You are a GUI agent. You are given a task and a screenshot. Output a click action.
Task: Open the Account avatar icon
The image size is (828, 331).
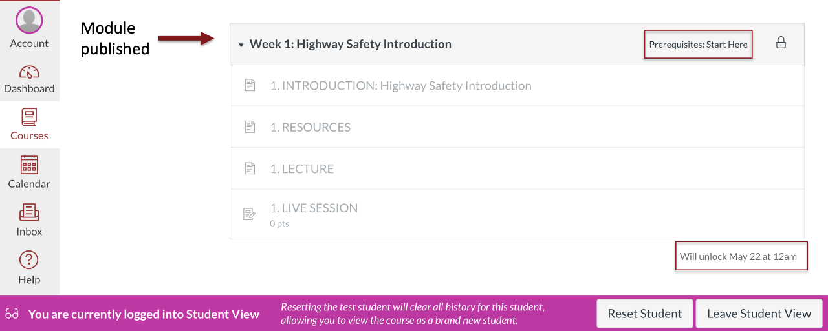29,21
